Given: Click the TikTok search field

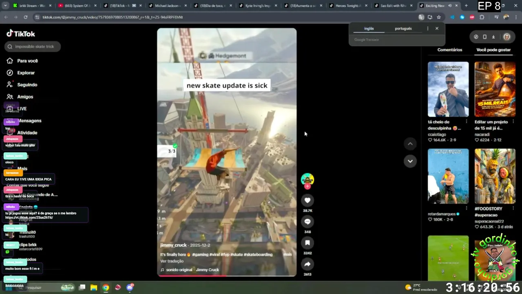Looking at the screenshot, I should coord(33,47).
